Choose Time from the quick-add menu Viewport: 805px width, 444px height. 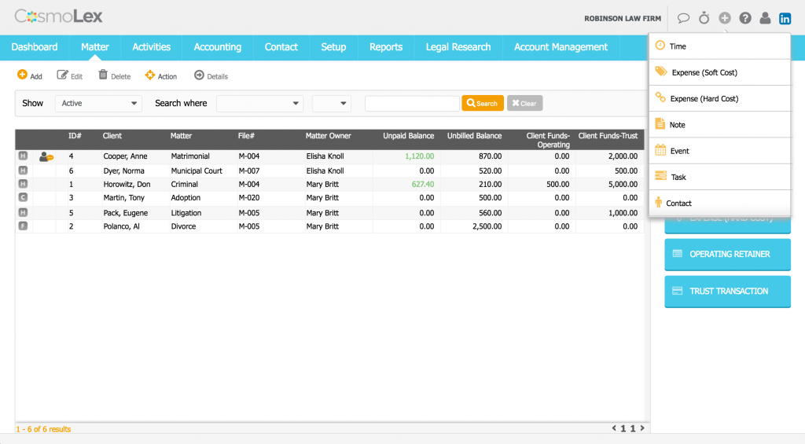pyautogui.click(x=678, y=46)
